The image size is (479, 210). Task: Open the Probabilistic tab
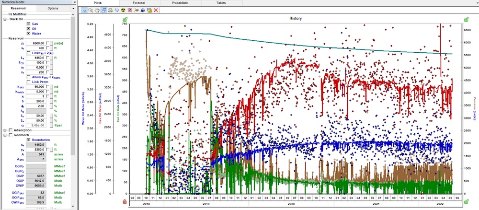pos(180,2)
